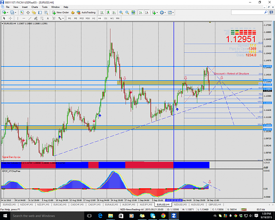Open the Charts menu

point(35,7)
